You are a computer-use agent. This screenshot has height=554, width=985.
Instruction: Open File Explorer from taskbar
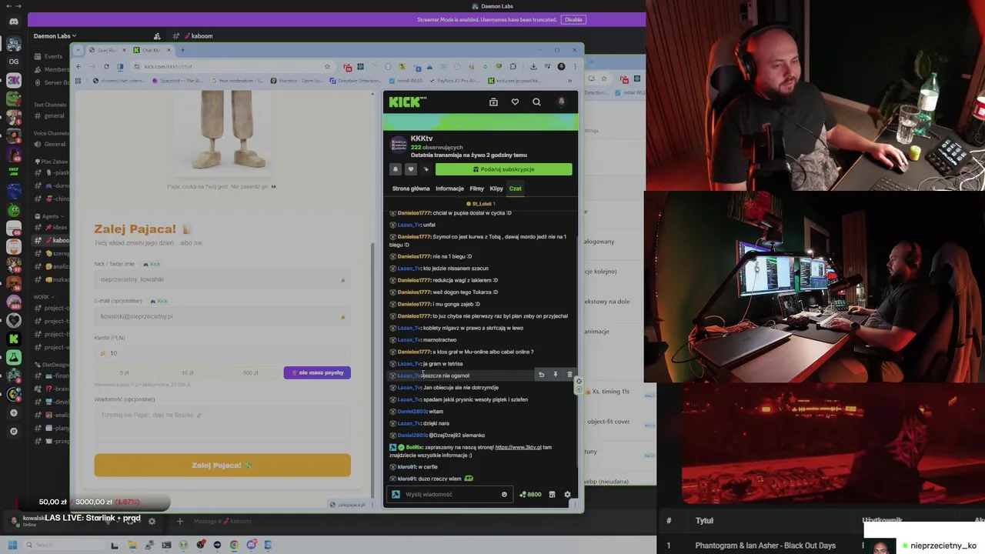(x=132, y=546)
